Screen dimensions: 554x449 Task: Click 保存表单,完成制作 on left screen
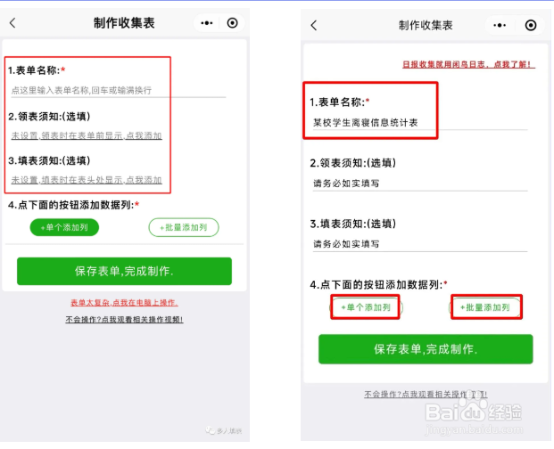[124, 271]
